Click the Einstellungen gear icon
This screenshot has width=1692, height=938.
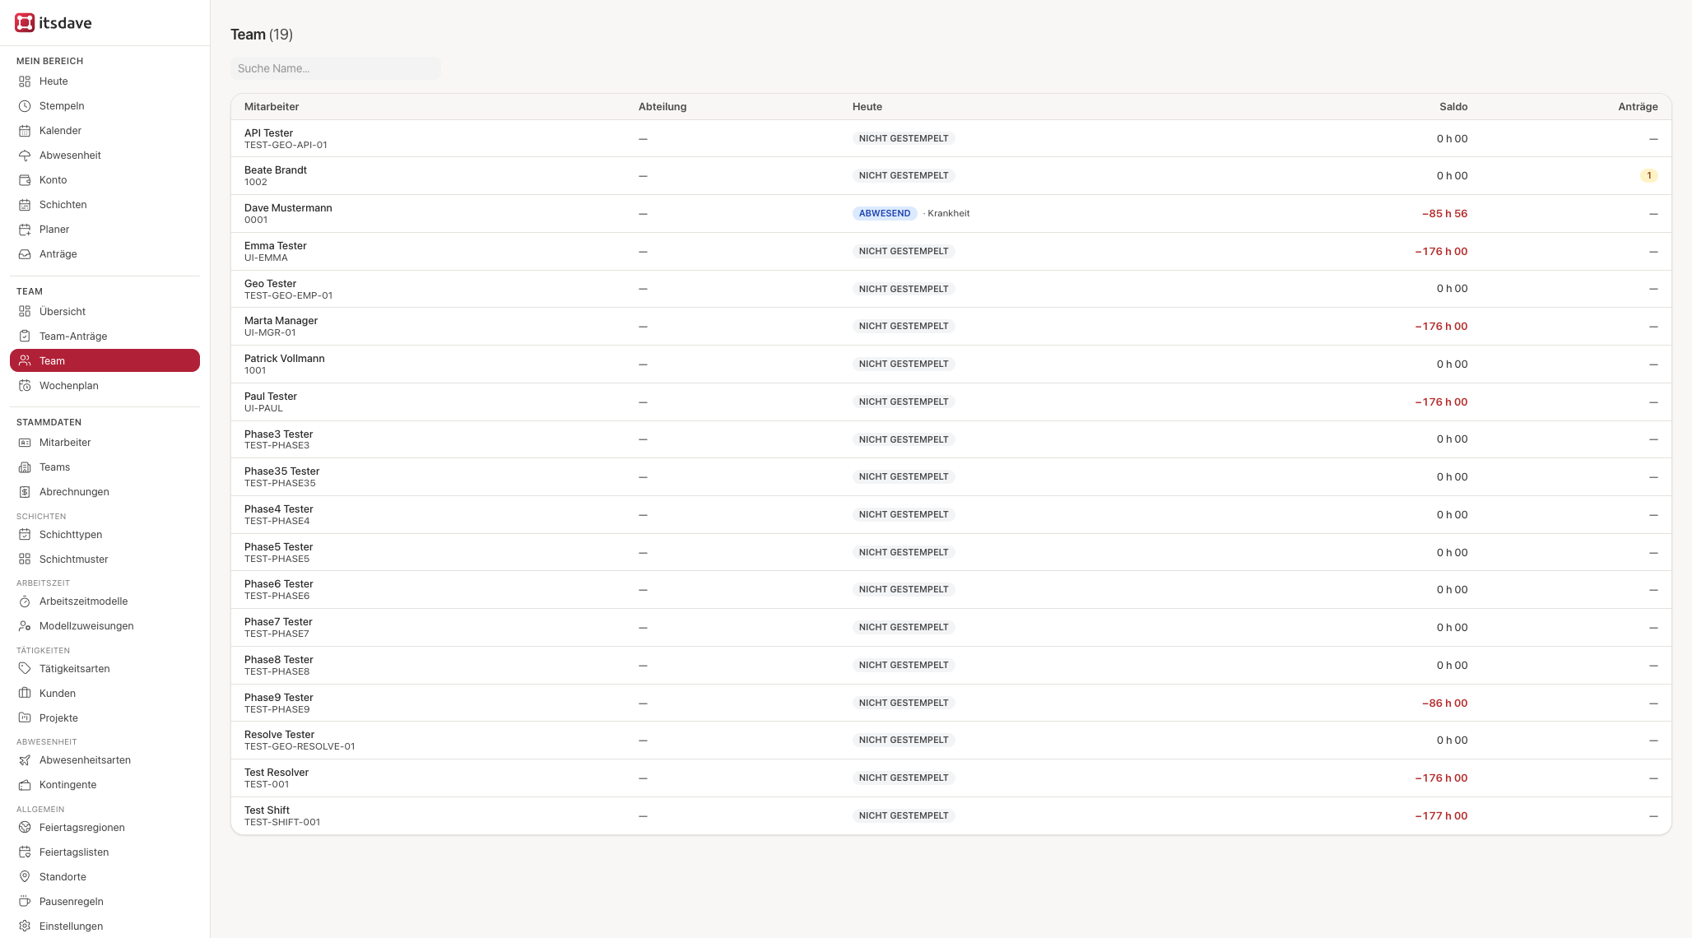point(25,926)
